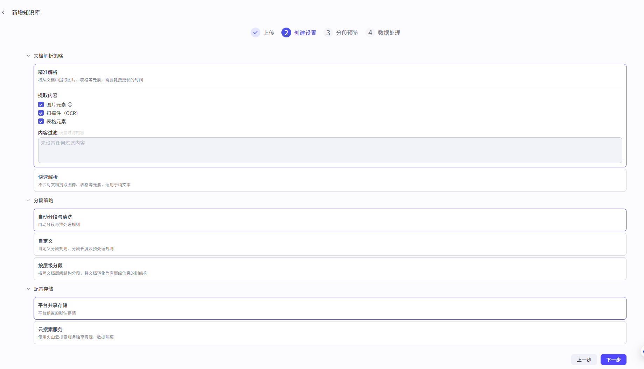Collapse the 文档解析策略 section
This screenshot has width=644, height=369.
28,56
